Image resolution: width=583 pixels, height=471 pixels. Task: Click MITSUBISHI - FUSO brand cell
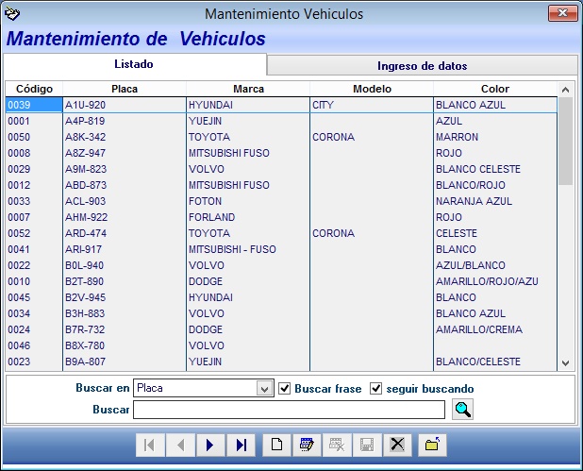[x=248, y=249]
